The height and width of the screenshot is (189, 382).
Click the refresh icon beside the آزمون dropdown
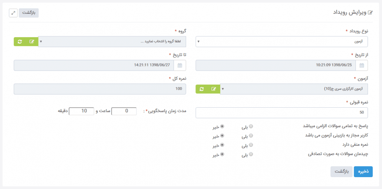202,89
